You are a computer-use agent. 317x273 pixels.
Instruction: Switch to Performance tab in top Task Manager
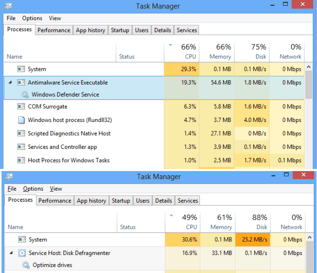pos(54,30)
